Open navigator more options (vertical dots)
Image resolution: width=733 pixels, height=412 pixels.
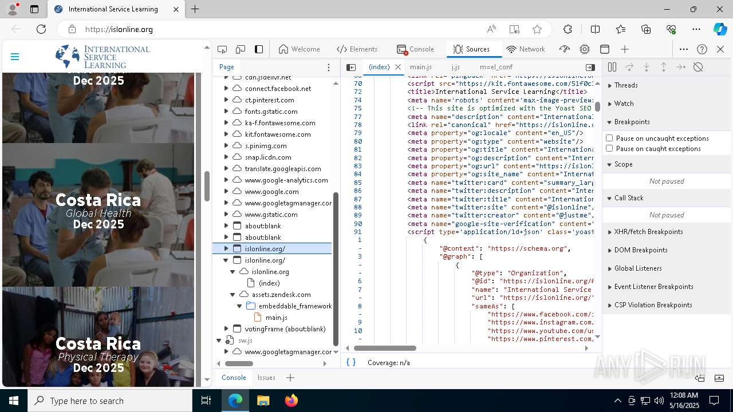pos(329,67)
